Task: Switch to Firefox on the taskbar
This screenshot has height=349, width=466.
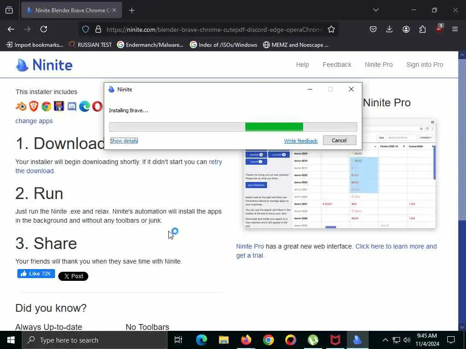Action: [246, 340]
